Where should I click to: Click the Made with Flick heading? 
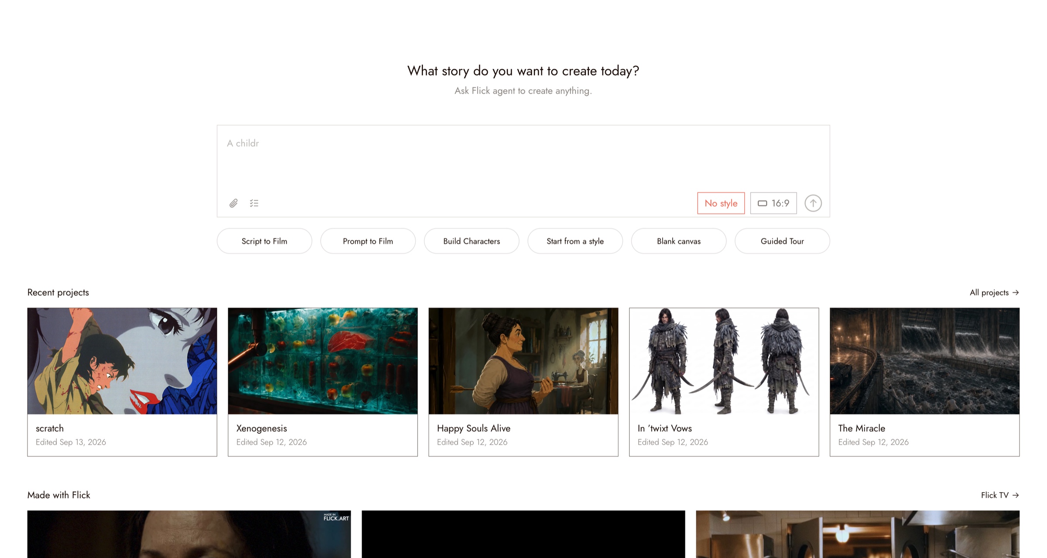59,495
